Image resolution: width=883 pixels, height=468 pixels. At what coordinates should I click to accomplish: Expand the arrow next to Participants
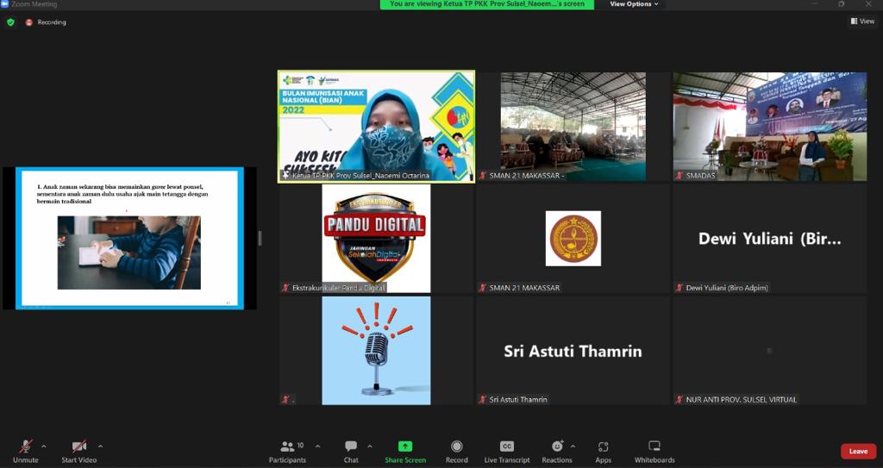pos(317,446)
